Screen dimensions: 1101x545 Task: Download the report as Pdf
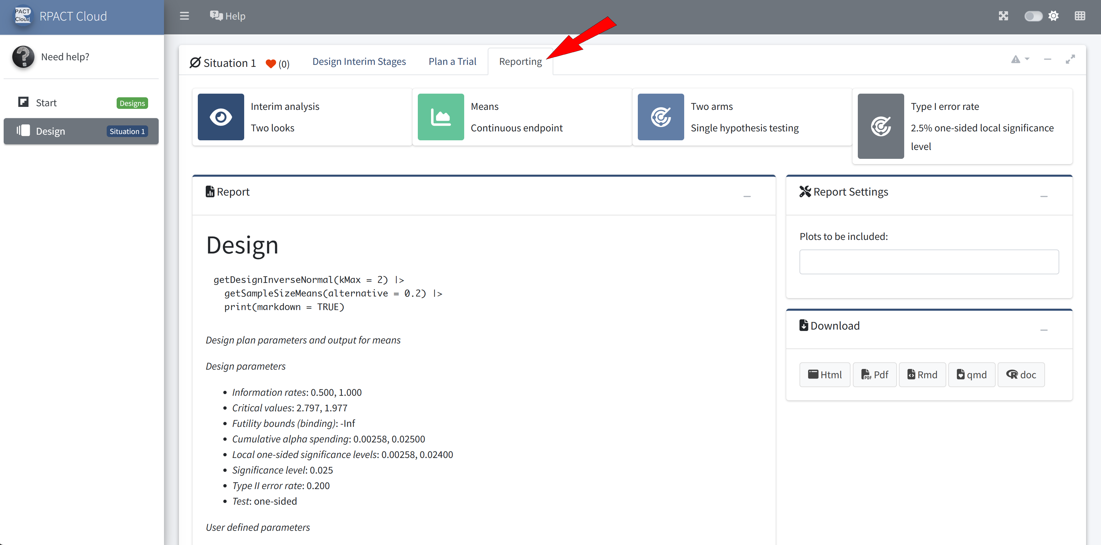[x=874, y=375]
